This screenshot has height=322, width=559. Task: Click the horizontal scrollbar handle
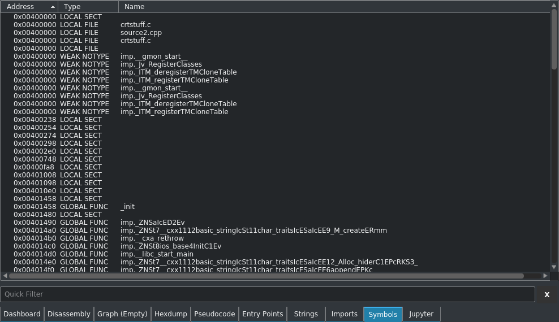[x=266, y=276]
